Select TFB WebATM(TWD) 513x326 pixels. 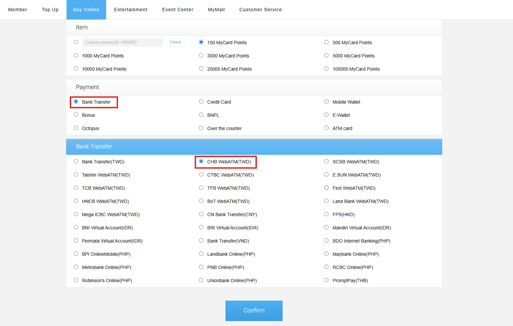pos(201,188)
